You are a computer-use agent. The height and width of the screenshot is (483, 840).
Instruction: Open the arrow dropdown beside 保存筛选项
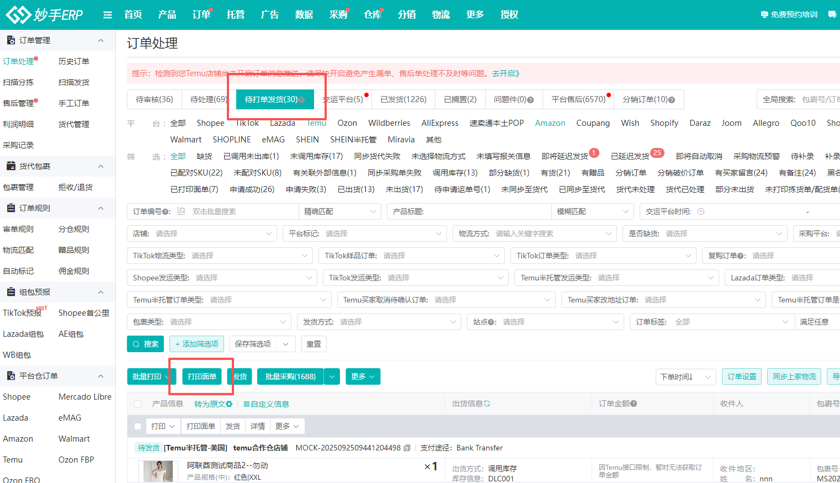tap(286, 344)
